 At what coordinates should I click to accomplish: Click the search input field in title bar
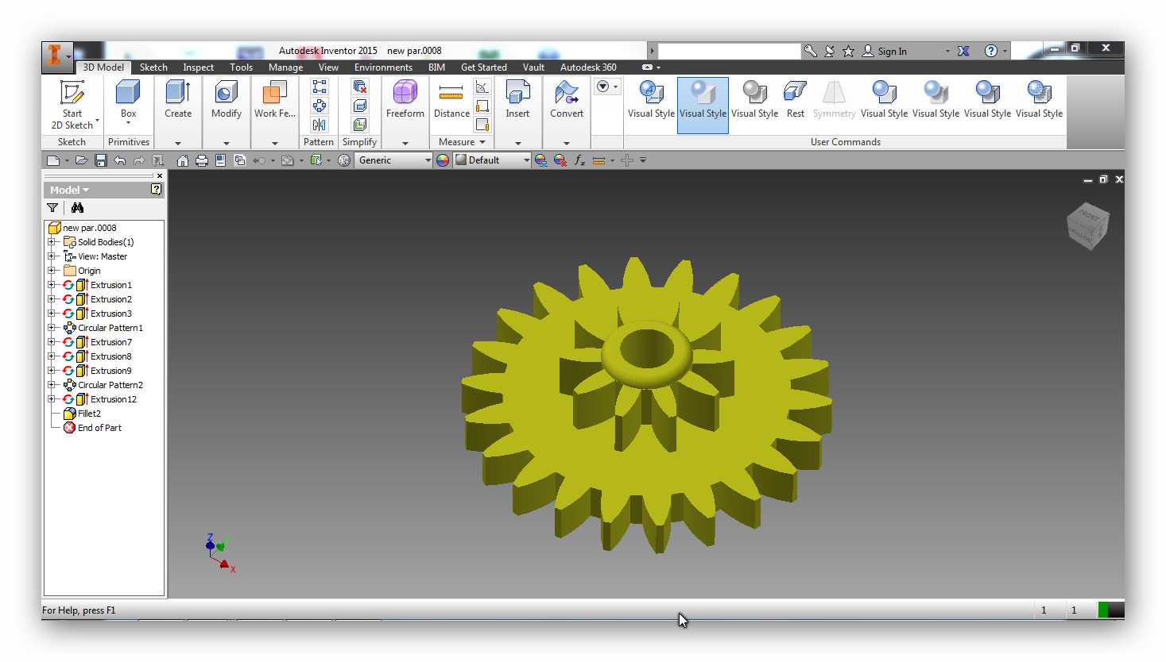pos(729,51)
